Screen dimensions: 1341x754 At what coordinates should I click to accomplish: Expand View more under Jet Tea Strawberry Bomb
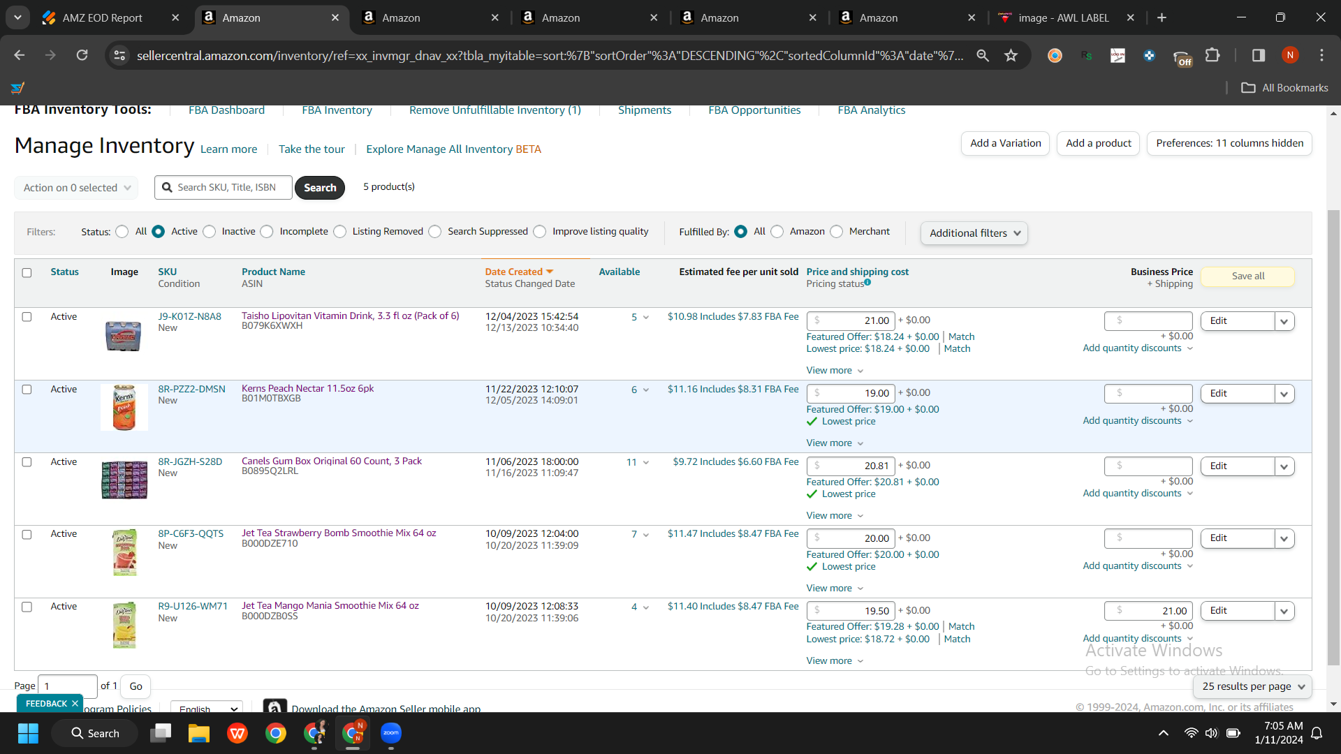[x=835, y=588]
